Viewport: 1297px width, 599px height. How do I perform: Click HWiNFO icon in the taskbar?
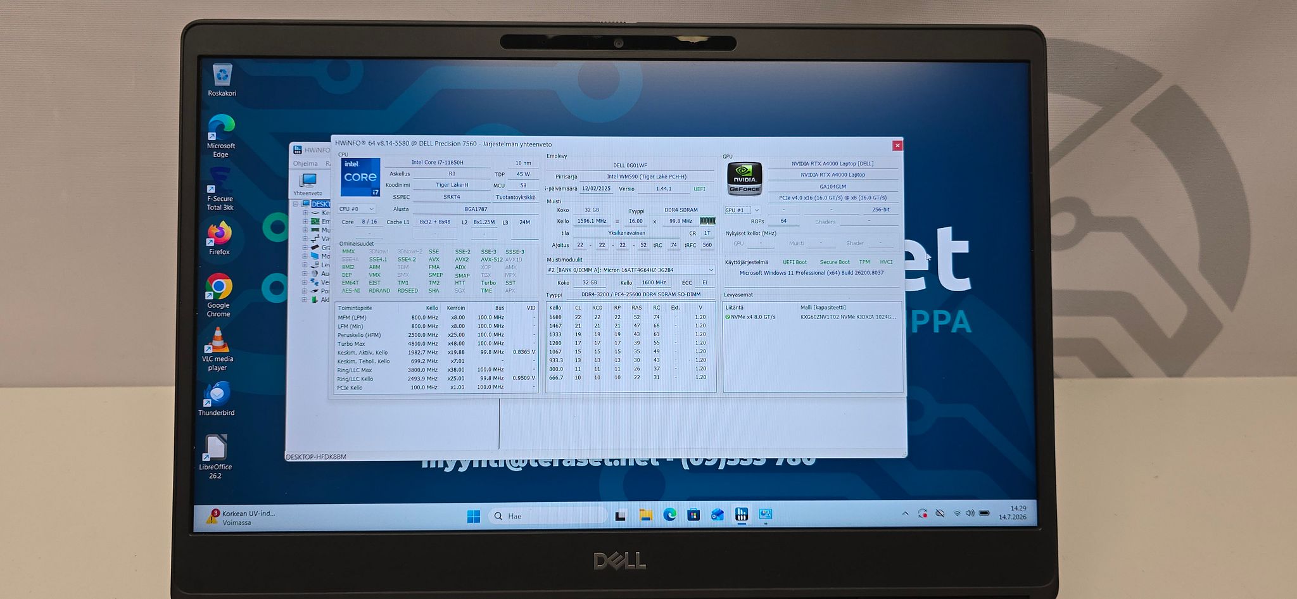point(742,515)
